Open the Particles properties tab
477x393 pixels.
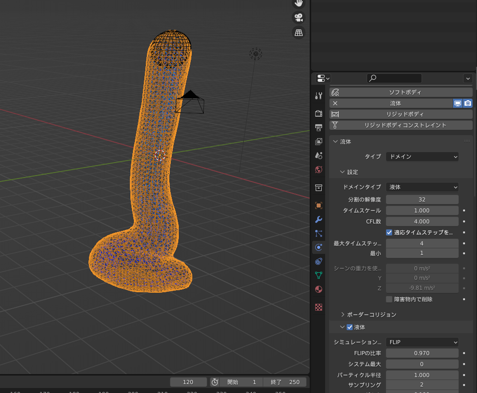[x=319, y=233]
